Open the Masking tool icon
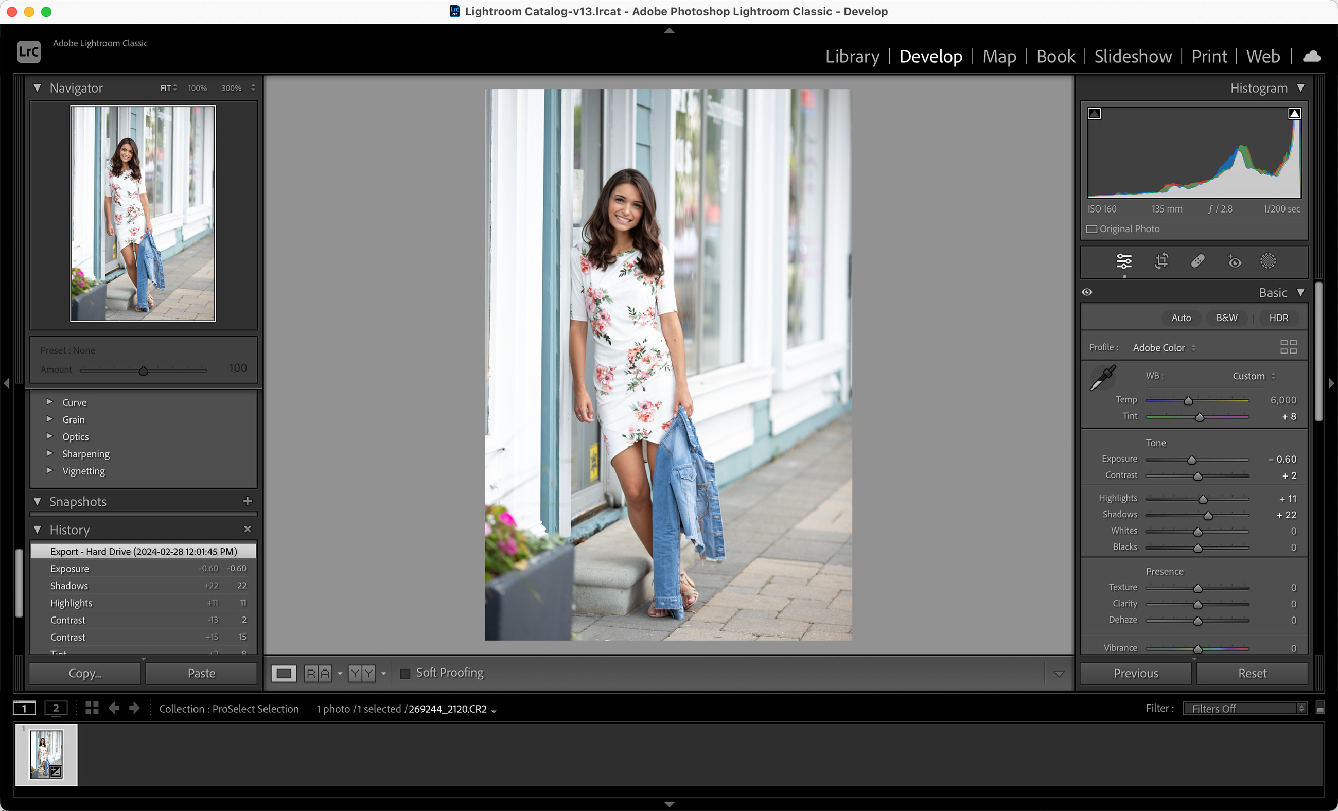 [x=1267, y=261]
